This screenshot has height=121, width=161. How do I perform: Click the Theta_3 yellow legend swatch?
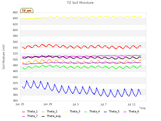(x=66, y=112)
